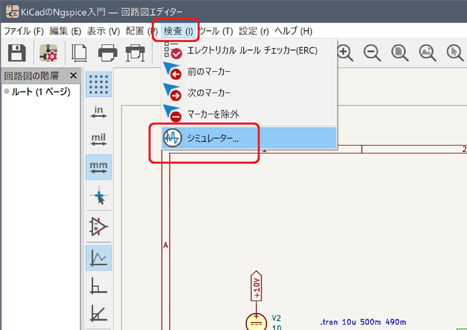Open the 編集 (E) menu

[x=65, y=31]
